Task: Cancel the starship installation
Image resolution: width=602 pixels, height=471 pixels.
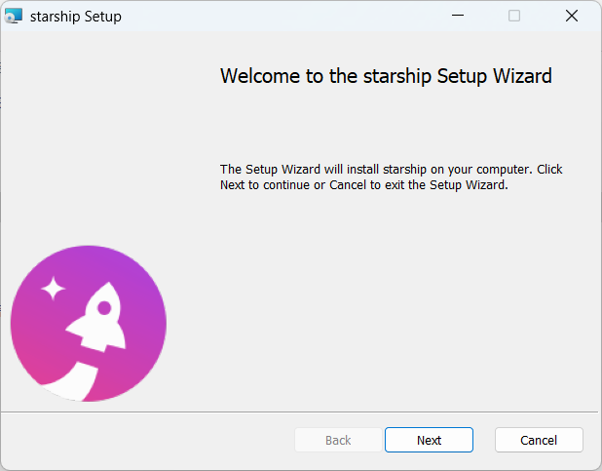Action: (x=539, y=440)
